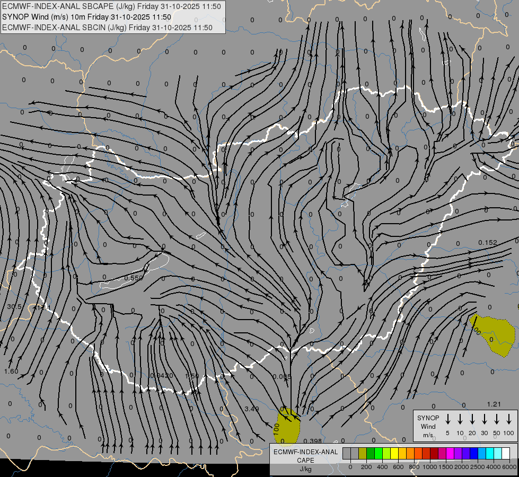Select the dark green CAPE legend swatch
The height and width of the screenshot is (477, 519).
point(371,453)
